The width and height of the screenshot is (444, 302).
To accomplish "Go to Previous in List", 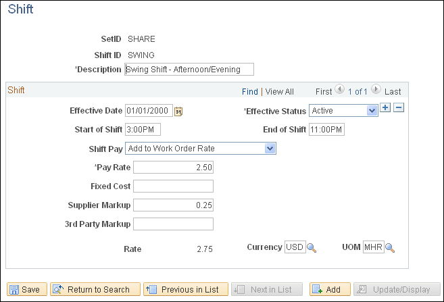I will pyautogui.click(x=186, y=289).
